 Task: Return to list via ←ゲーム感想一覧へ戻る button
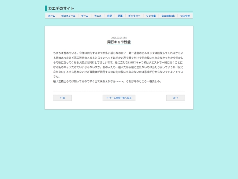[119, 98]
